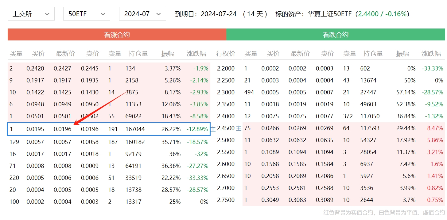Select the green 看跌合约 header tab

[335, 35]
